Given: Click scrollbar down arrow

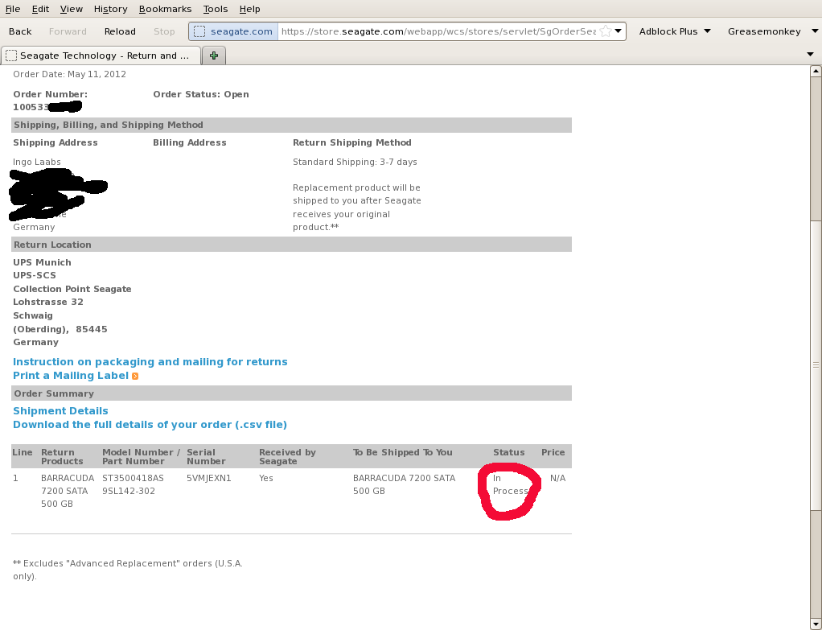Looking at the screenshot, I should [x=816, y=624].
